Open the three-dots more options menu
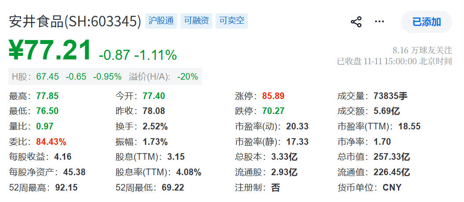Image resolution: width=464 pixels, height=202 pixels. 379,22
